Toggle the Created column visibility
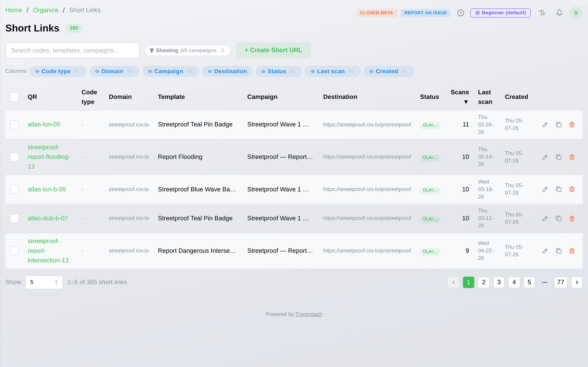 pos(388,72)
